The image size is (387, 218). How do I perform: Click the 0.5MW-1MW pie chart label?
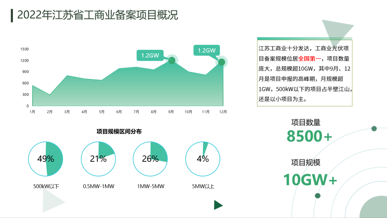[99, 186]
